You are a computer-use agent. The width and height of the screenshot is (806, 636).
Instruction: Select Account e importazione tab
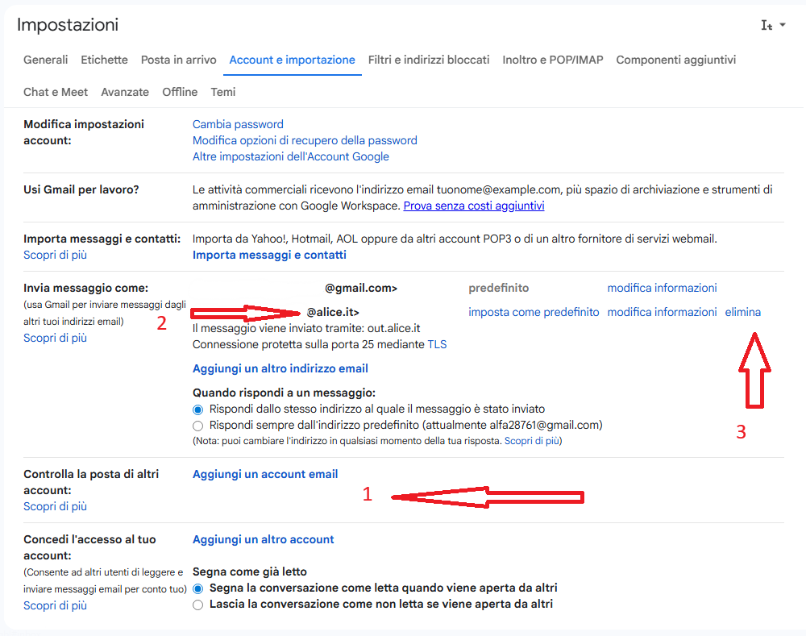coord(292,60)
